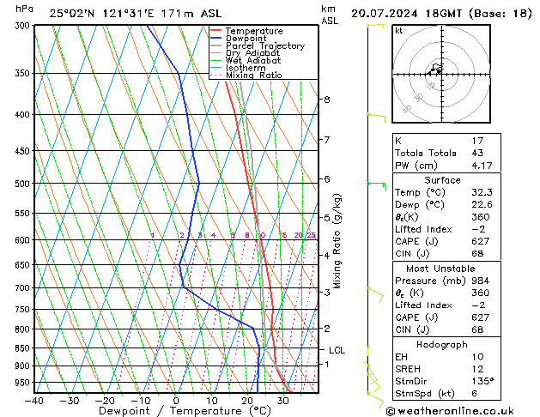Viewport: 540px width, 417px height.
Task: Select the 950 hPa pressure axis label
Action: (x=24, y=383)
